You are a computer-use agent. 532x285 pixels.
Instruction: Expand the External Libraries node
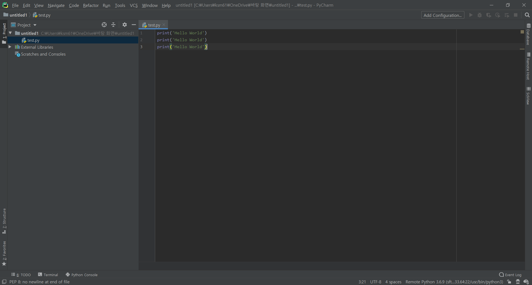(10, 47)
